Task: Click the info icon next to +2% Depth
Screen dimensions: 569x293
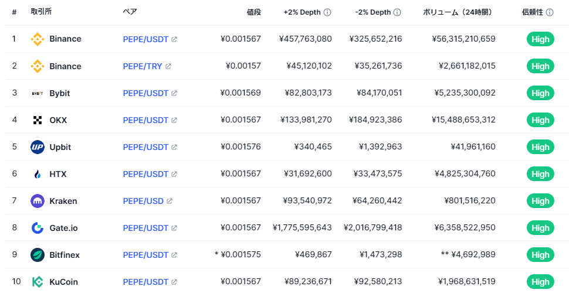Action: point(327,12)
